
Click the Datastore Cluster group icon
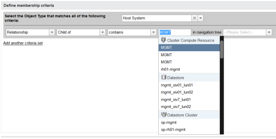[x=164, y=115]
